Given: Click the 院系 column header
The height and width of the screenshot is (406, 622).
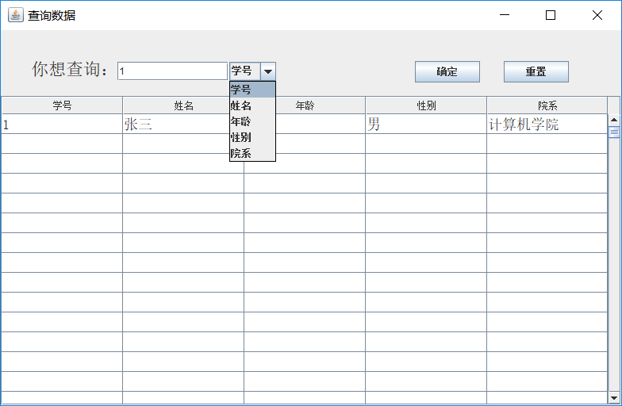Looking at the screenshot, I should (x=547, y=105).
